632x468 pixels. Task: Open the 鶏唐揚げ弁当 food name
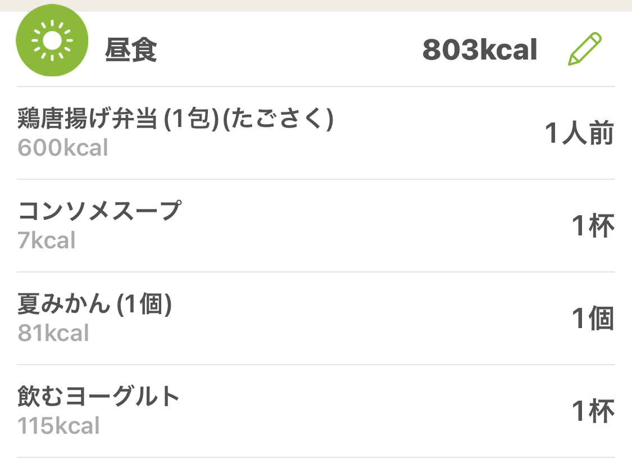point(88,119)
